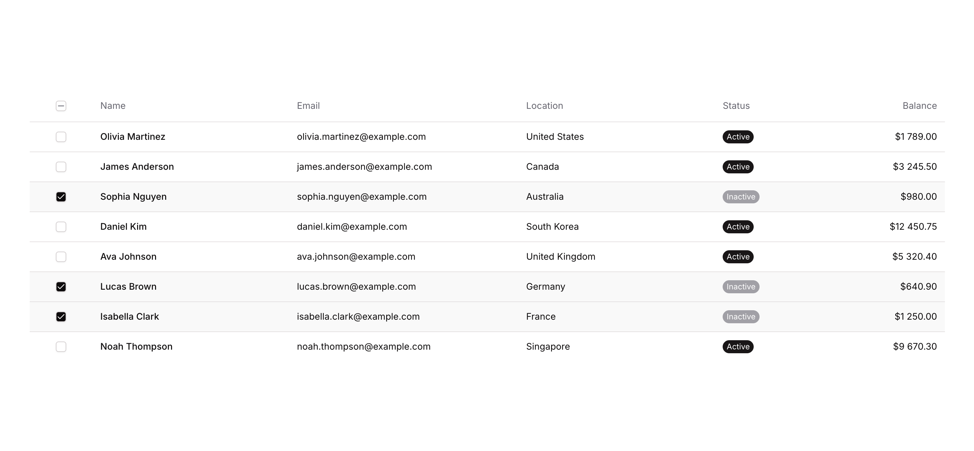Check the Noah Thompson row checkbox
Image resolution: width=974 pixels, height=451 pixels.
pyautogui.click(x=61, y=346)
